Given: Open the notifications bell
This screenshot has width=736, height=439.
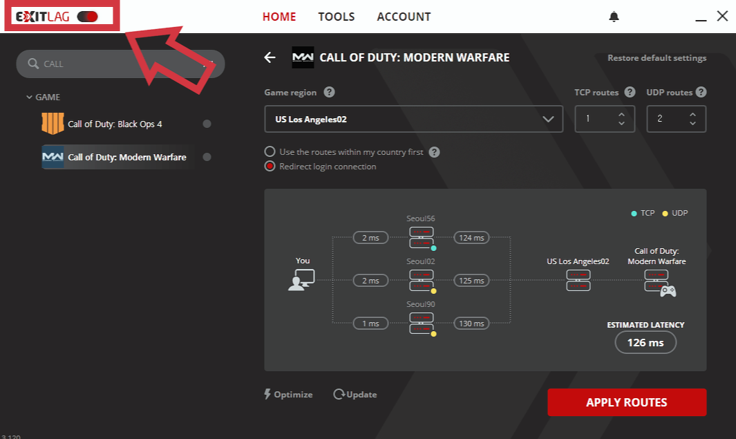Looking at the screenshot, I should 614,17.
